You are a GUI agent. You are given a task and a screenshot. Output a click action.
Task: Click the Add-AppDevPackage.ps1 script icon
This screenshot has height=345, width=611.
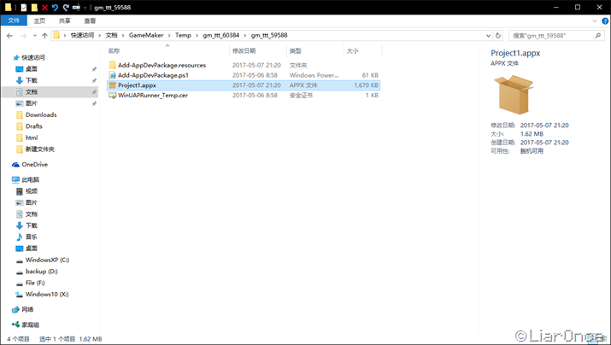click(x=112, y=75)
